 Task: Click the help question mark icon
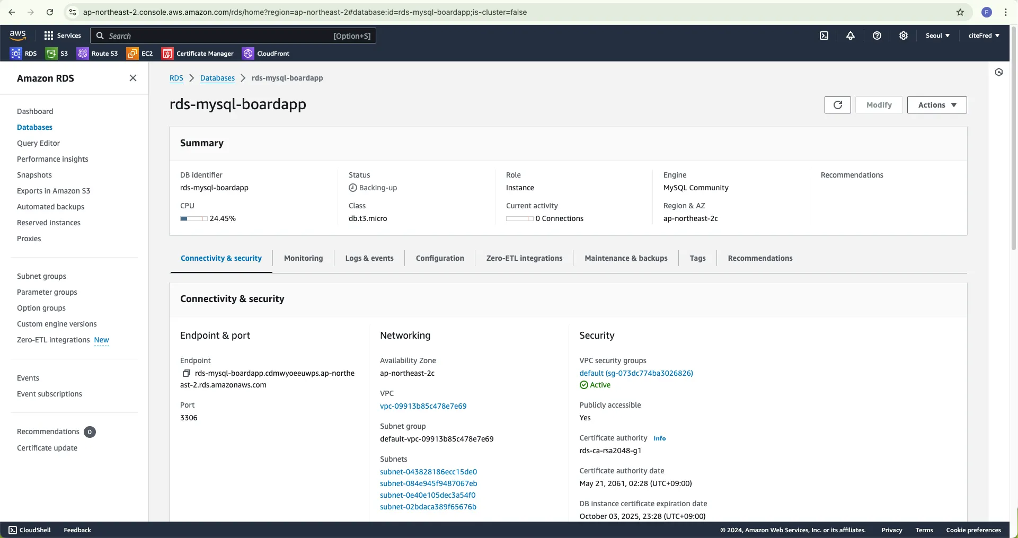[x=877, y=36]
